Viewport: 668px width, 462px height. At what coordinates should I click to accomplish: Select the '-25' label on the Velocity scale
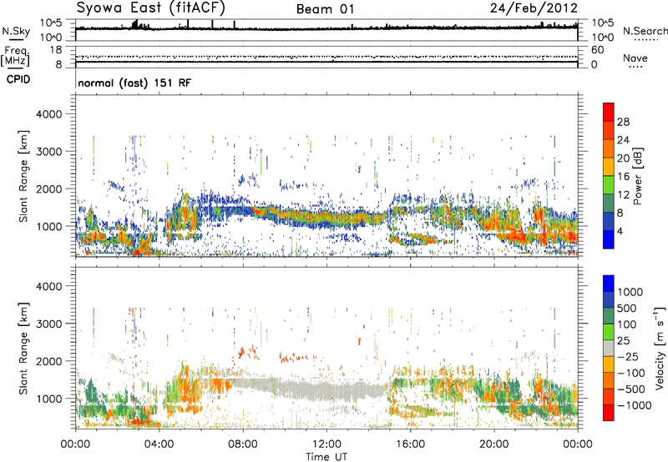(630, 357)
